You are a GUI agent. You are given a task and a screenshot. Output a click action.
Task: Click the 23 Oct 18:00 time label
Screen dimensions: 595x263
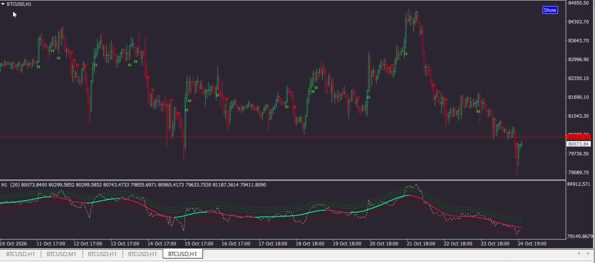pos(495,243)
